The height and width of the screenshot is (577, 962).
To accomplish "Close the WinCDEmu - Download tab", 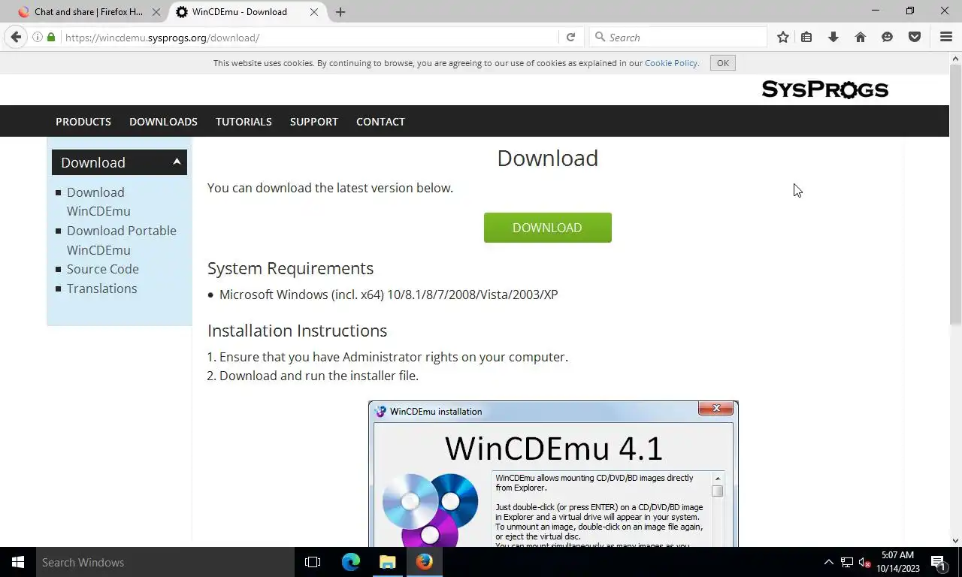I will (314, 12).
